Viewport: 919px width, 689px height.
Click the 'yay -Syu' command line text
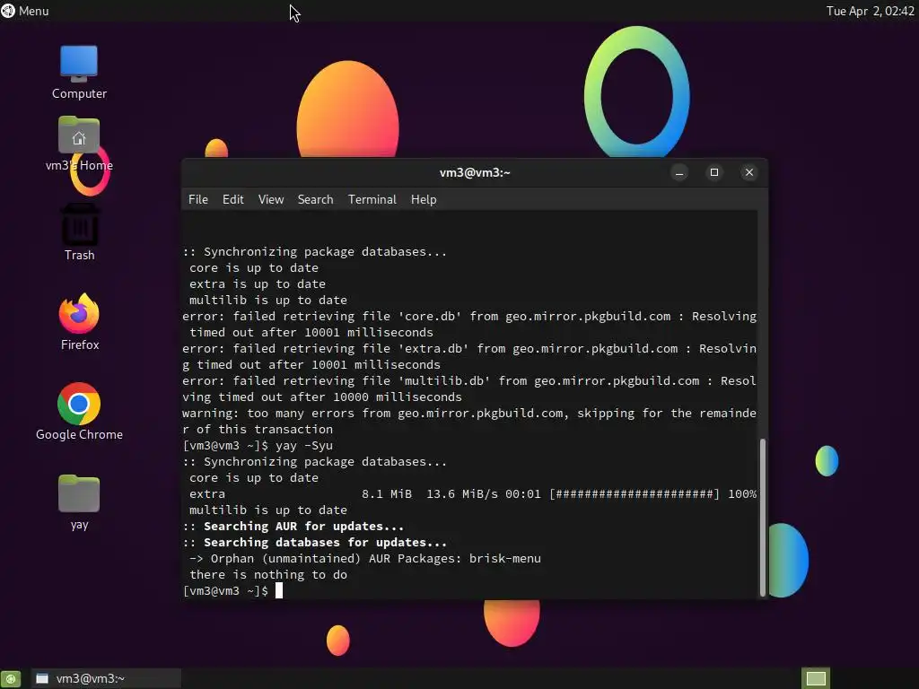(304, 445)
